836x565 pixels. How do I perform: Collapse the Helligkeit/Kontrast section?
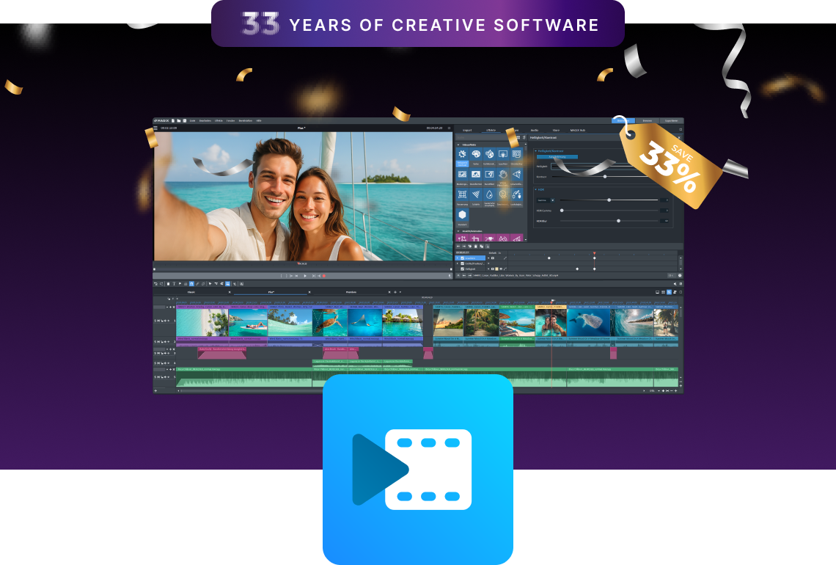tap(536, 151)
